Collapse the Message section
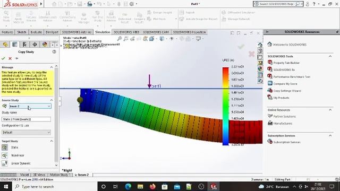The image size is (340, 191). click(x=52, y=67)
